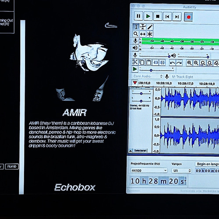
Task: Click the microphone icon beside M-Track Eight
Action: [x=167, y=77]
